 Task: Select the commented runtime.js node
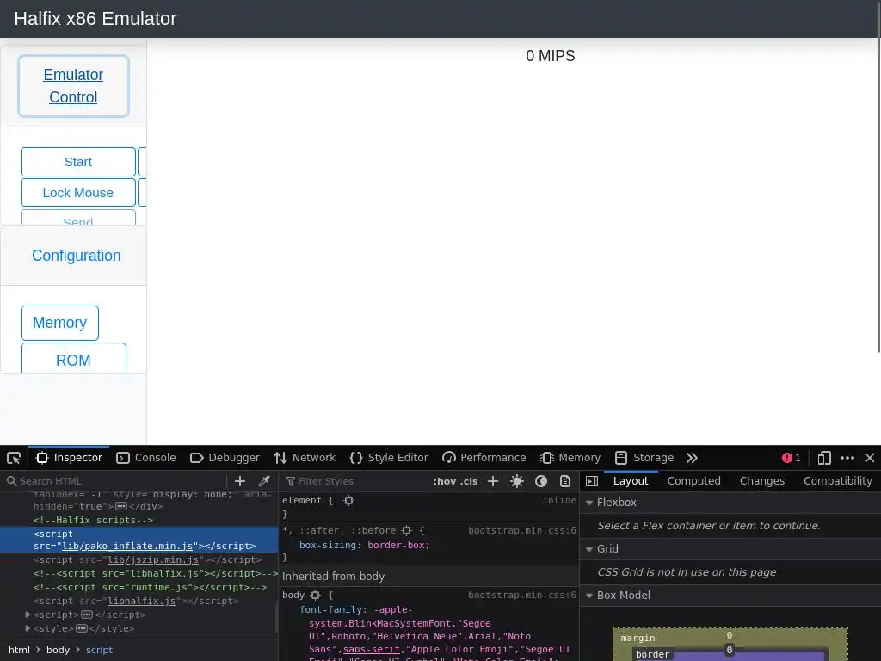(150, 587)
